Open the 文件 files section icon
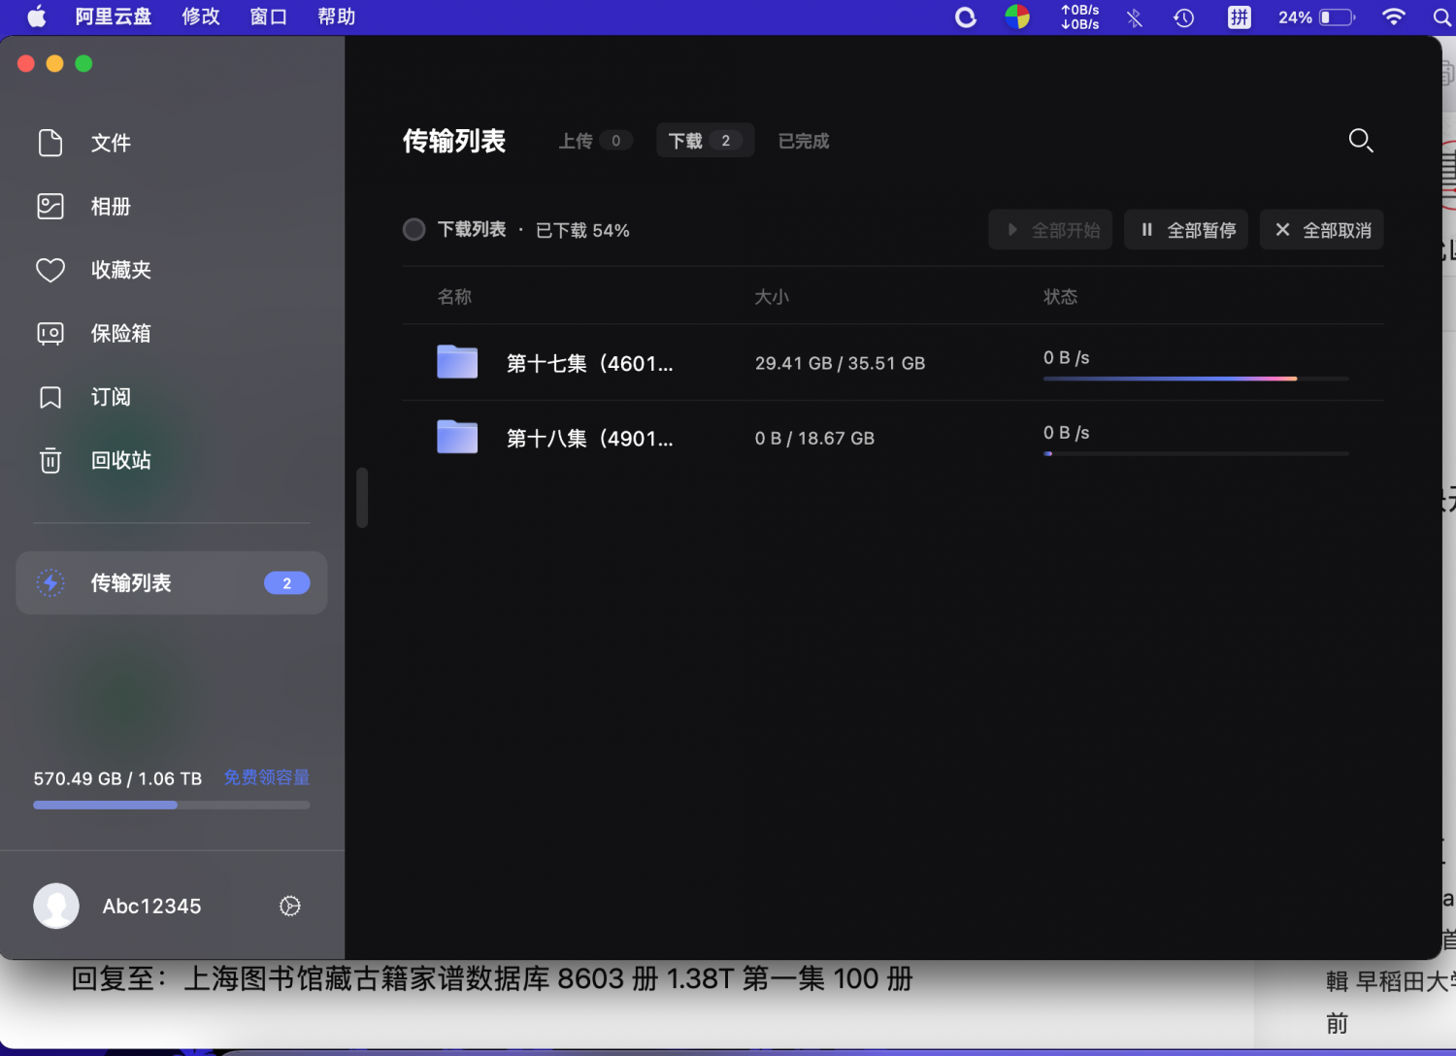This screenshot has width=1456, height=1056. coord(50,143)
